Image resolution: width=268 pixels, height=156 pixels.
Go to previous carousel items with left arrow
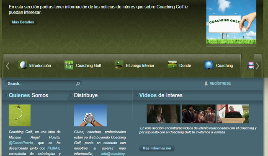[x=8, y=66]
